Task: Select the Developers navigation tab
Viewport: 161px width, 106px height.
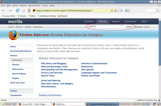Action: coord(130,21)
